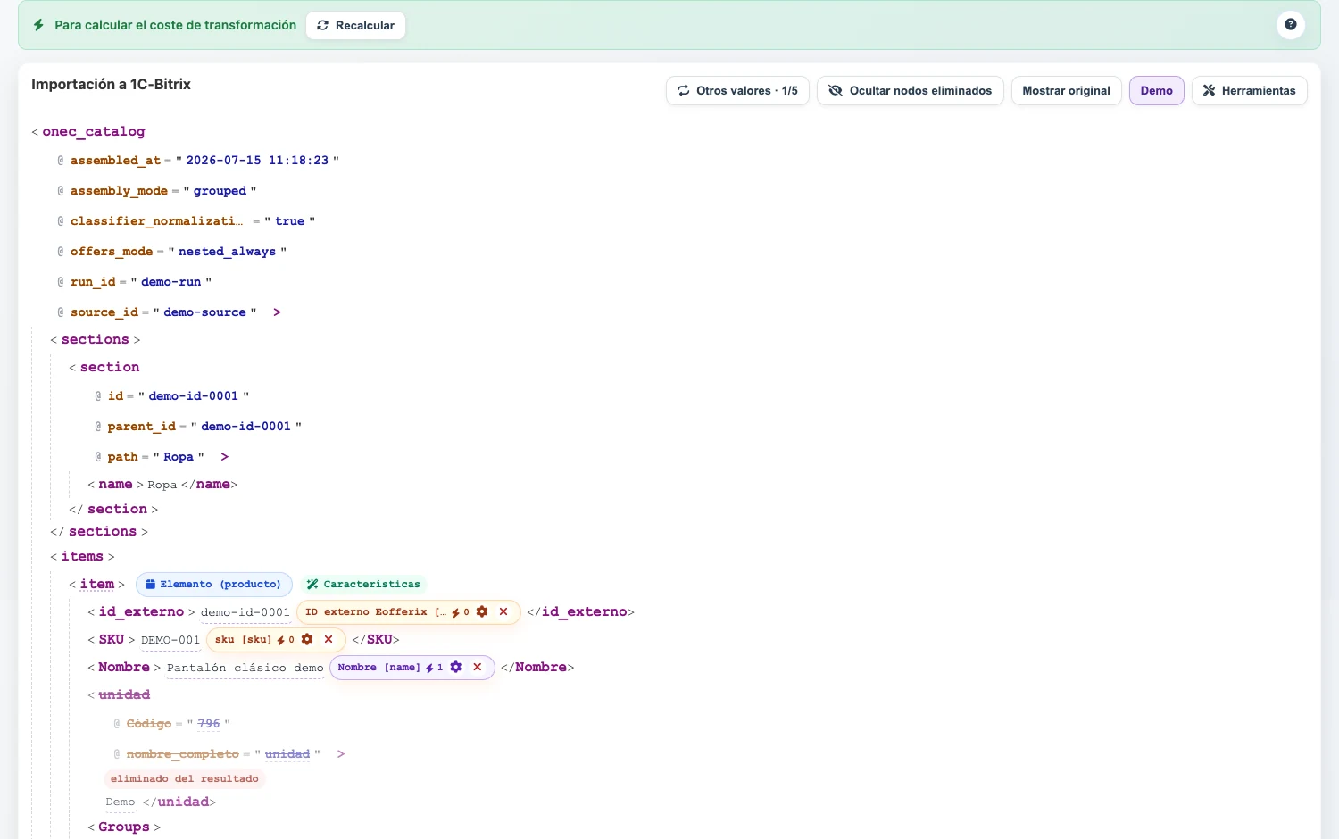This screenshot has width=1339, height=839.
Task: Click the demo-source value
Action: click(x=204, y=312)
